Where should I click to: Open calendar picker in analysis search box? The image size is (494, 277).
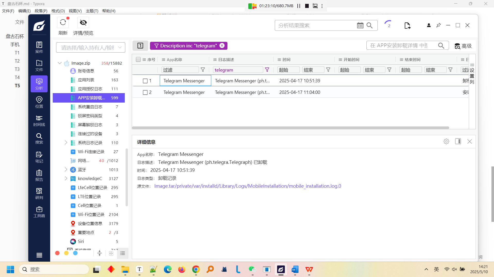point(360,25)
